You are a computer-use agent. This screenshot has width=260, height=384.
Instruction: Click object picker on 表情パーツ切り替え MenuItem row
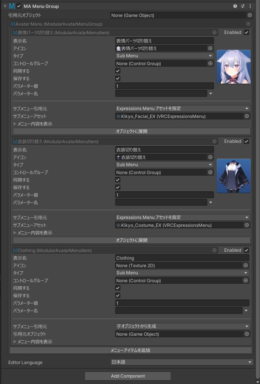click(x=214, y=32)
